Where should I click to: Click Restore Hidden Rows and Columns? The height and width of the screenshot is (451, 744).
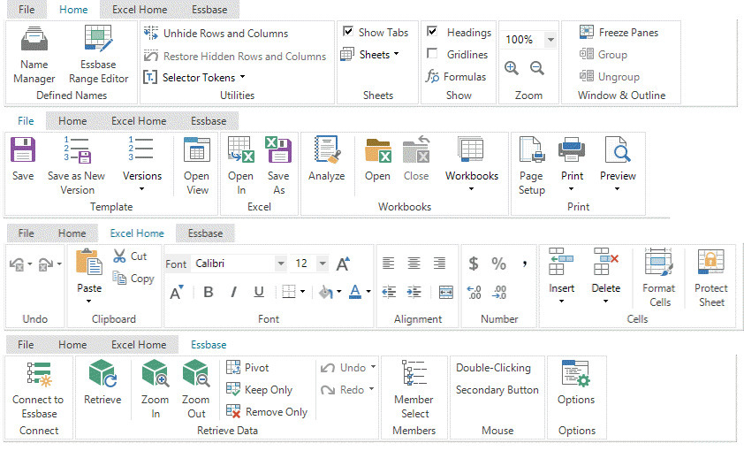pos(235,56)
